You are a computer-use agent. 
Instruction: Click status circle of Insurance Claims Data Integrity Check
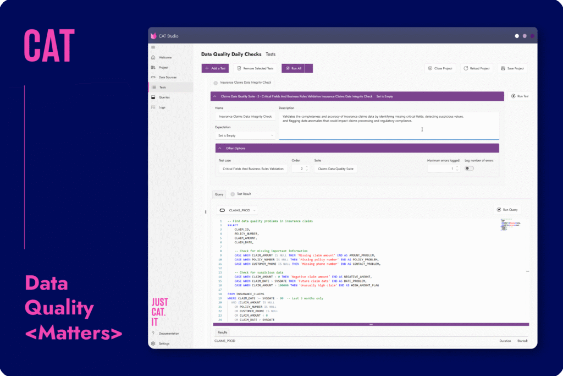[216, 83]
